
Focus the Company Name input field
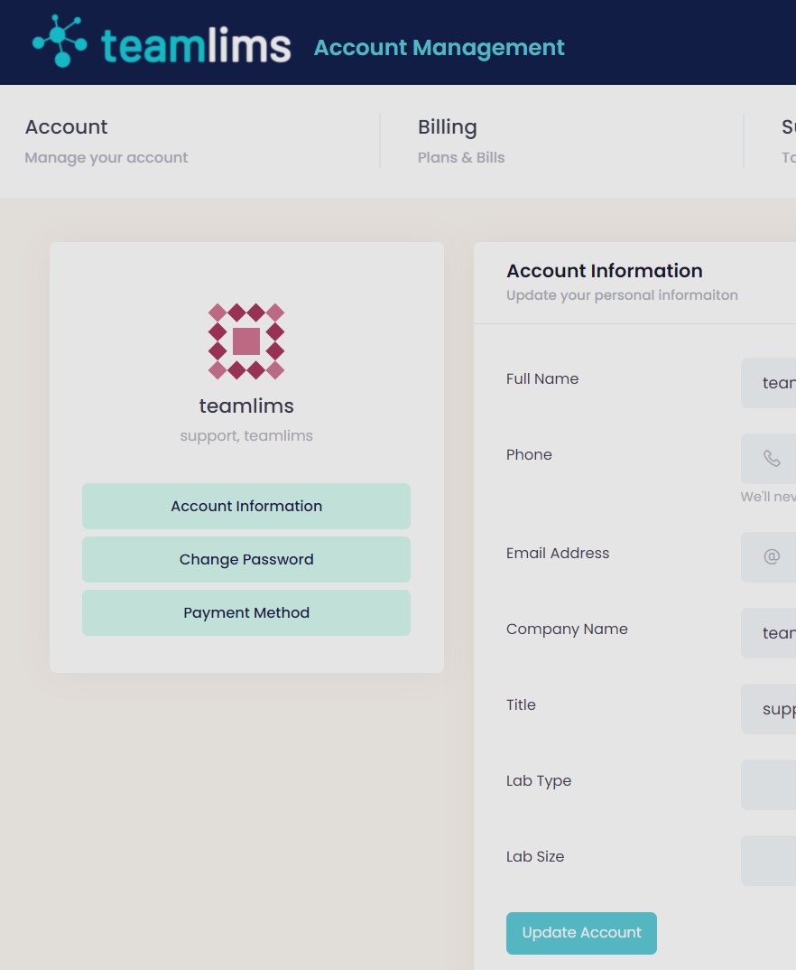(768, 633)
